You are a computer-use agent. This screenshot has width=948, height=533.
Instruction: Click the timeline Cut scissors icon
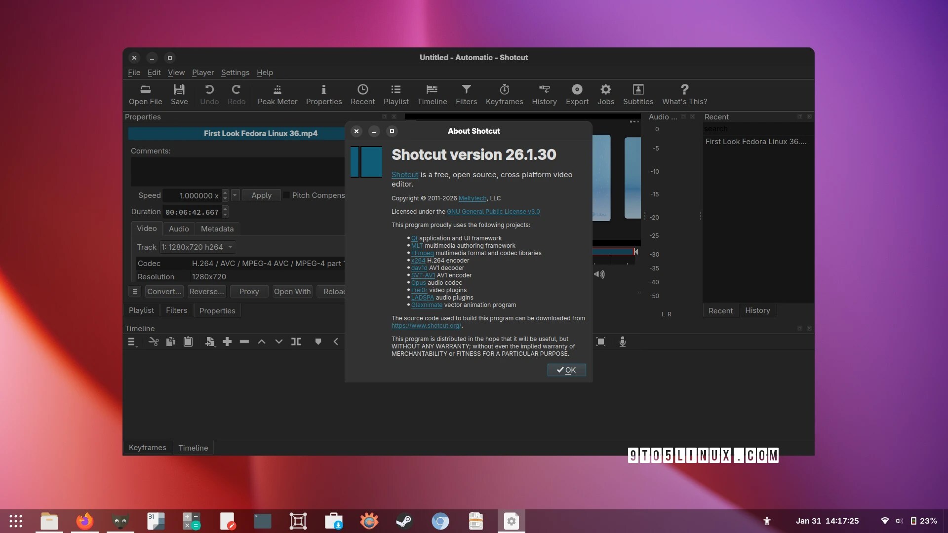154,342
